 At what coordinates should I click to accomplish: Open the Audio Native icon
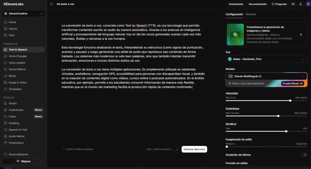click(5, 136)
